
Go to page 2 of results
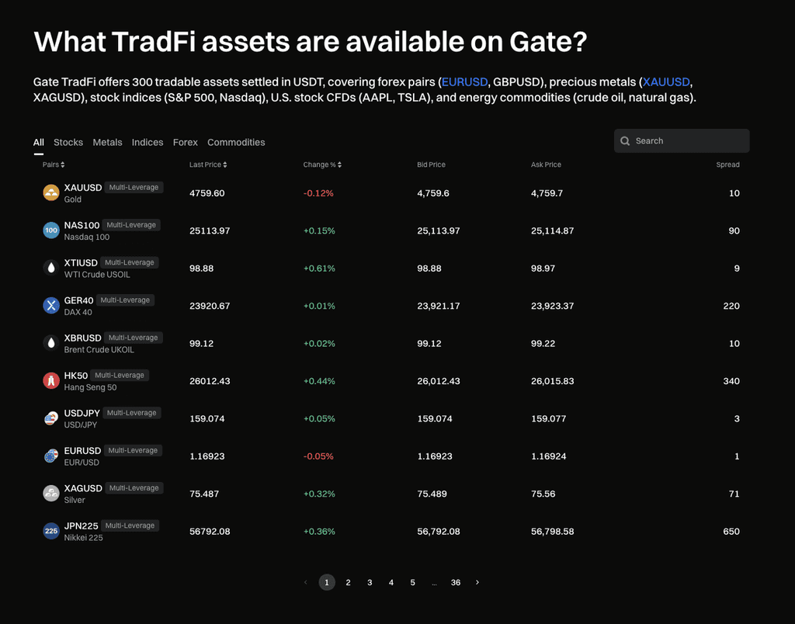pyautogui.click(x=348, y=582)
